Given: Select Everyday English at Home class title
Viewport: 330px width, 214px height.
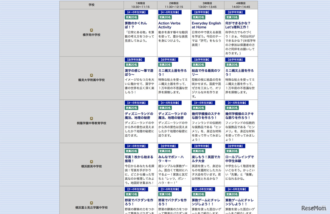Looking at the screenshot, I should coord(206,25).
